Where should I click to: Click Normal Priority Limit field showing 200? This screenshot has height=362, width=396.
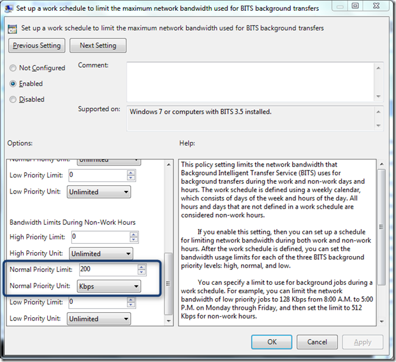108,269
